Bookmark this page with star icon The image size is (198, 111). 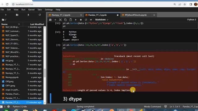tap(185, 4)
